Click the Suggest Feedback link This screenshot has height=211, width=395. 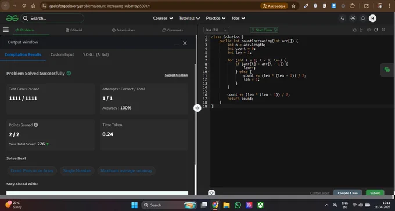177,75
